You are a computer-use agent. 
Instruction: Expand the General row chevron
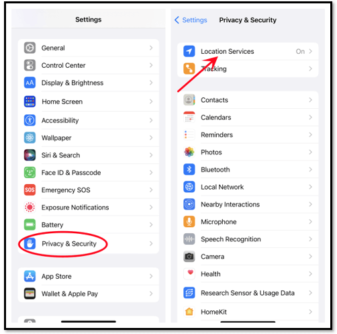point(151,48)
